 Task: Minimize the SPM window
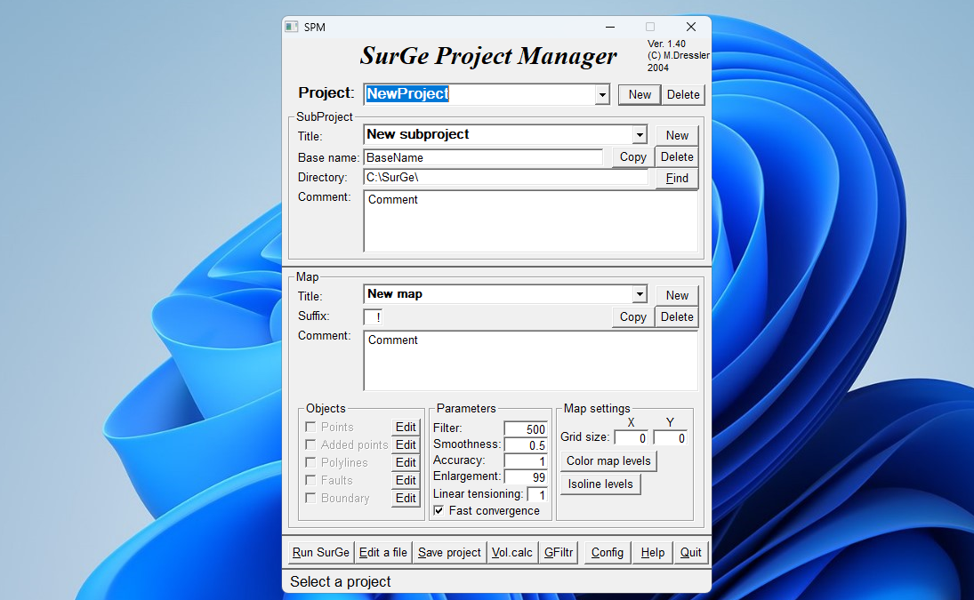tap(610, 27)
